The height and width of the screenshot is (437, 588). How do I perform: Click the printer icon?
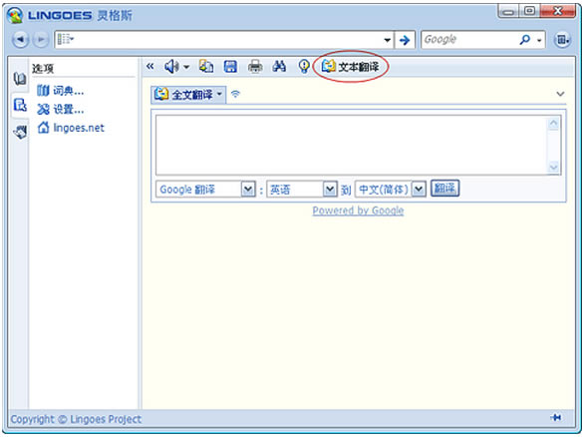[255, 67]
